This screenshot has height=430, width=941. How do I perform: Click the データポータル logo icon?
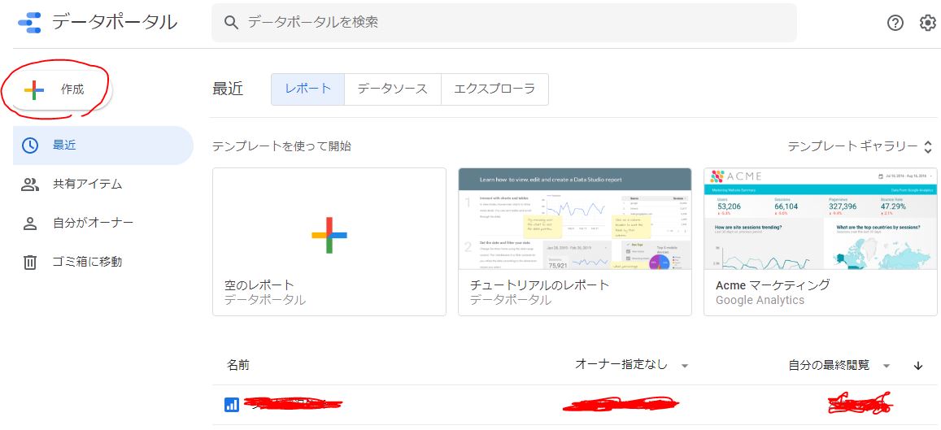tap(29, 23)
